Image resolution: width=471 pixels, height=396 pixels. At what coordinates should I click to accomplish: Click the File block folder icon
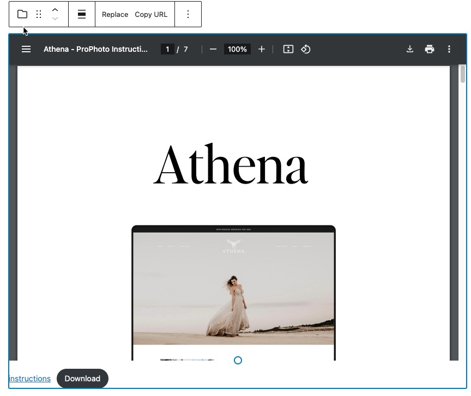point(22,14)
